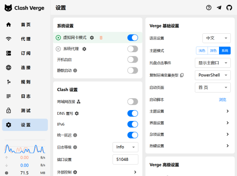Open the help documentation icon
The height and width of the screenshot is (176, 237).
pyautogui.click(x=209, y=8)
